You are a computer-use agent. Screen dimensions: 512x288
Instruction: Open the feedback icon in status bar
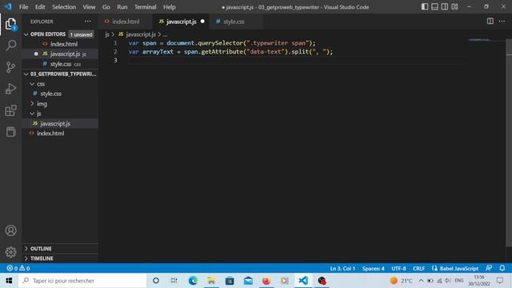[x=489, y=268]
